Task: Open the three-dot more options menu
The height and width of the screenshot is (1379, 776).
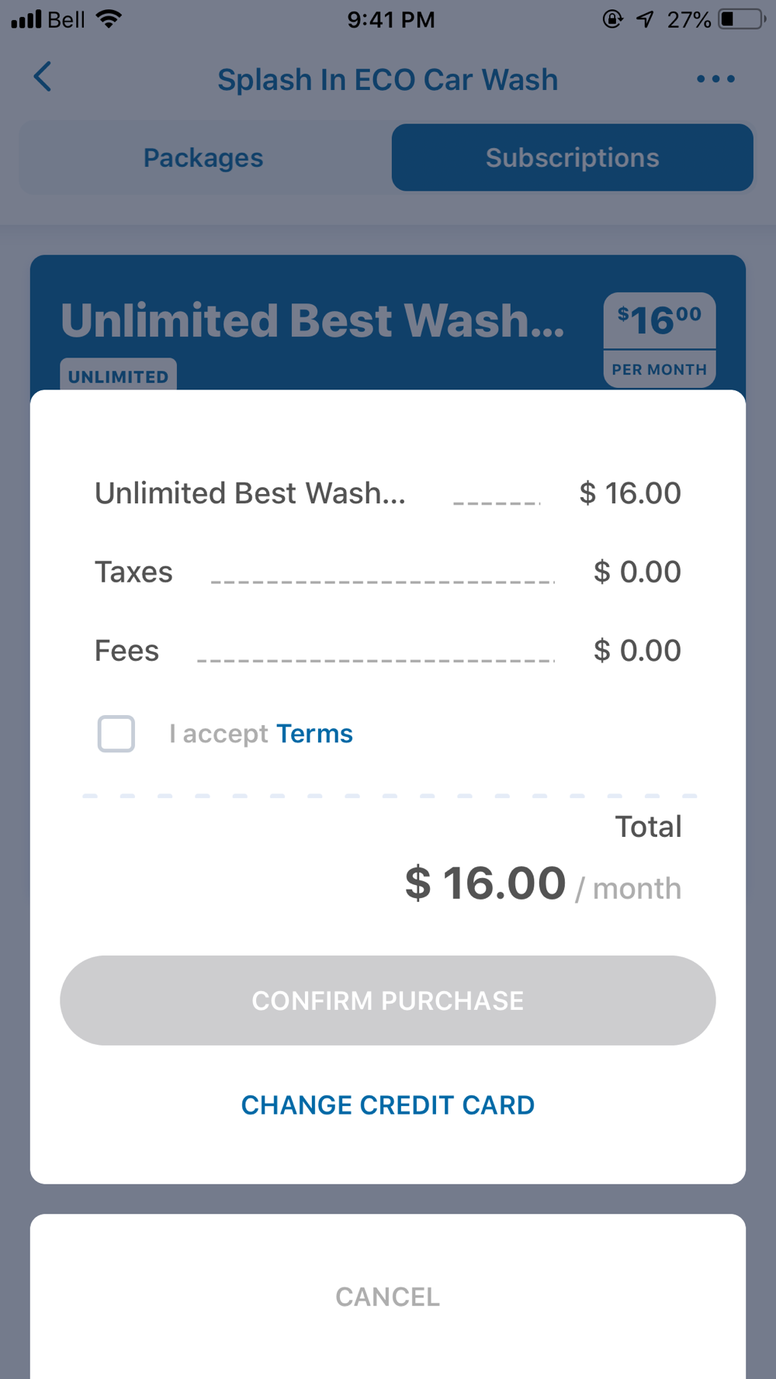Action: point(715,79)
